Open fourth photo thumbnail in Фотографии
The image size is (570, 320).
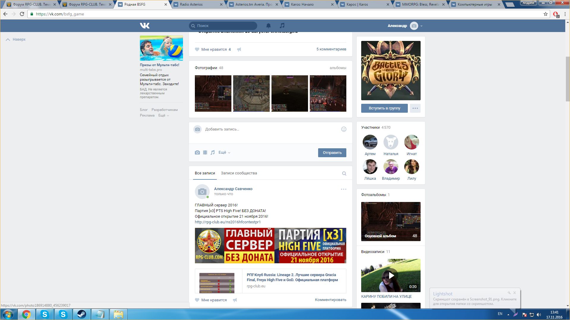pyautogui.click(x=328, y=93)
